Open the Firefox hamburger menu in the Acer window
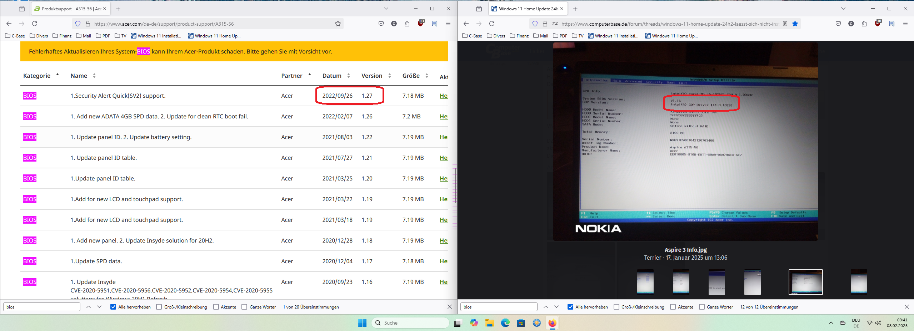Screen dimensions: 914x331 coord(448,24)
